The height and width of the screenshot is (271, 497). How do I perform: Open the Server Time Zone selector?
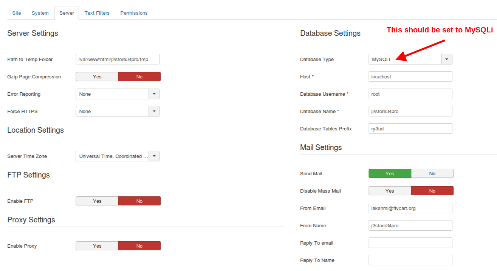point(154,156)
